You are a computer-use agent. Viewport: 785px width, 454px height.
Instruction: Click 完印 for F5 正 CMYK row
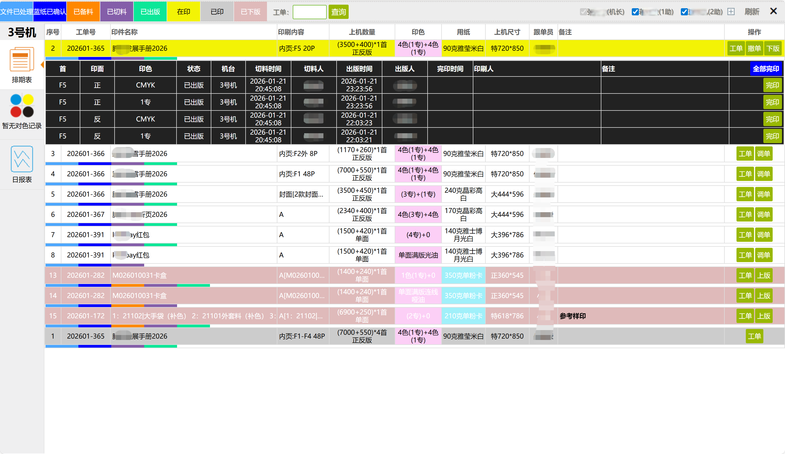pos(772,85)
